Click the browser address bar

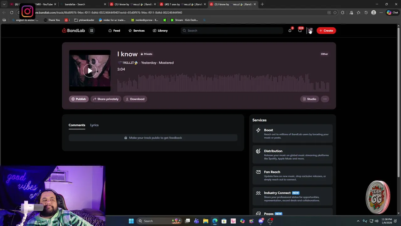click(x=175, y=13)
